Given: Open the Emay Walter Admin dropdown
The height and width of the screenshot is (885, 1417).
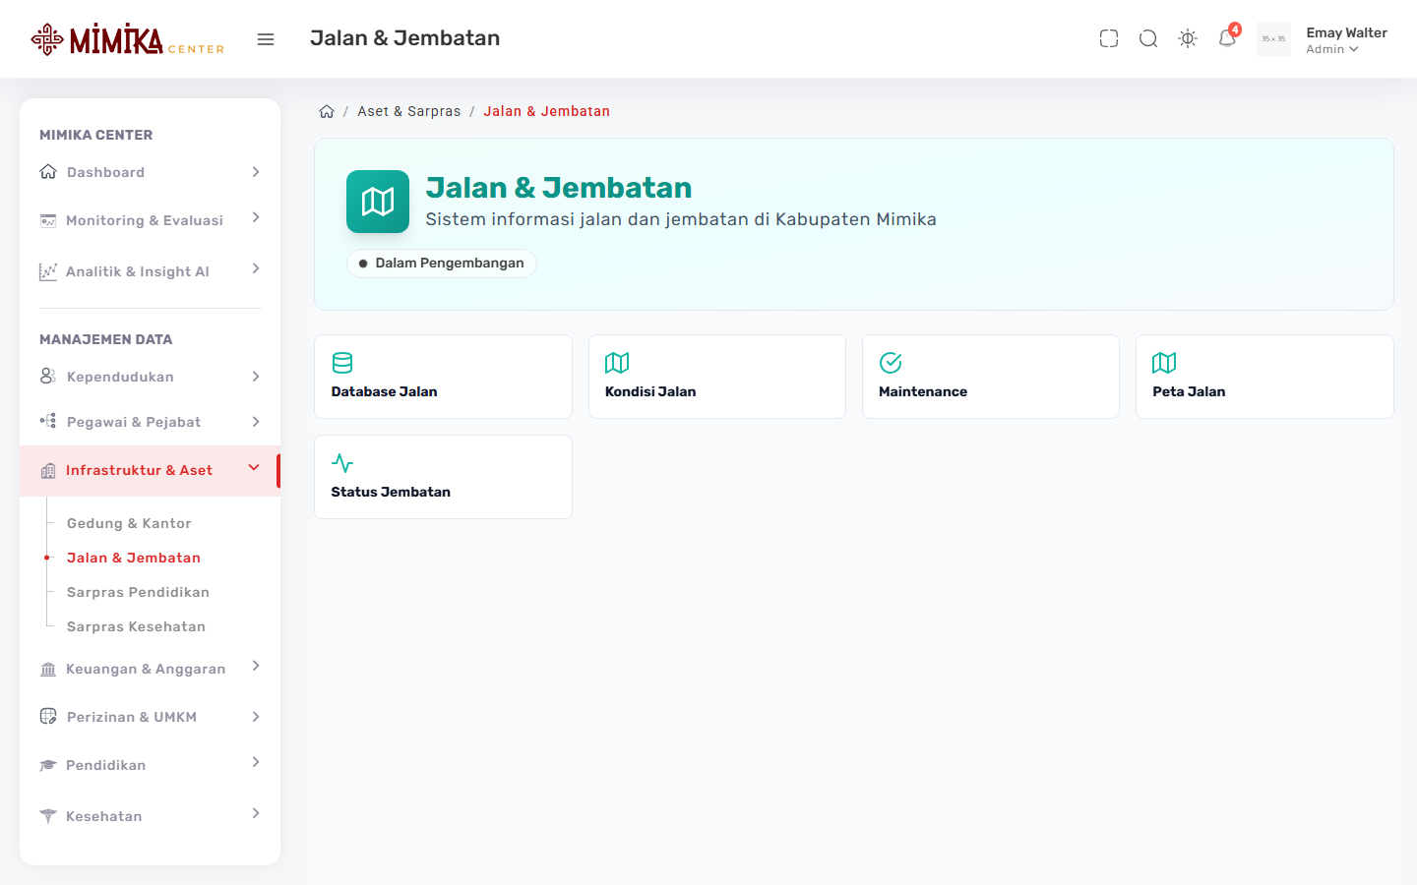Looking at the screenshot, I should coord(1346,40).
